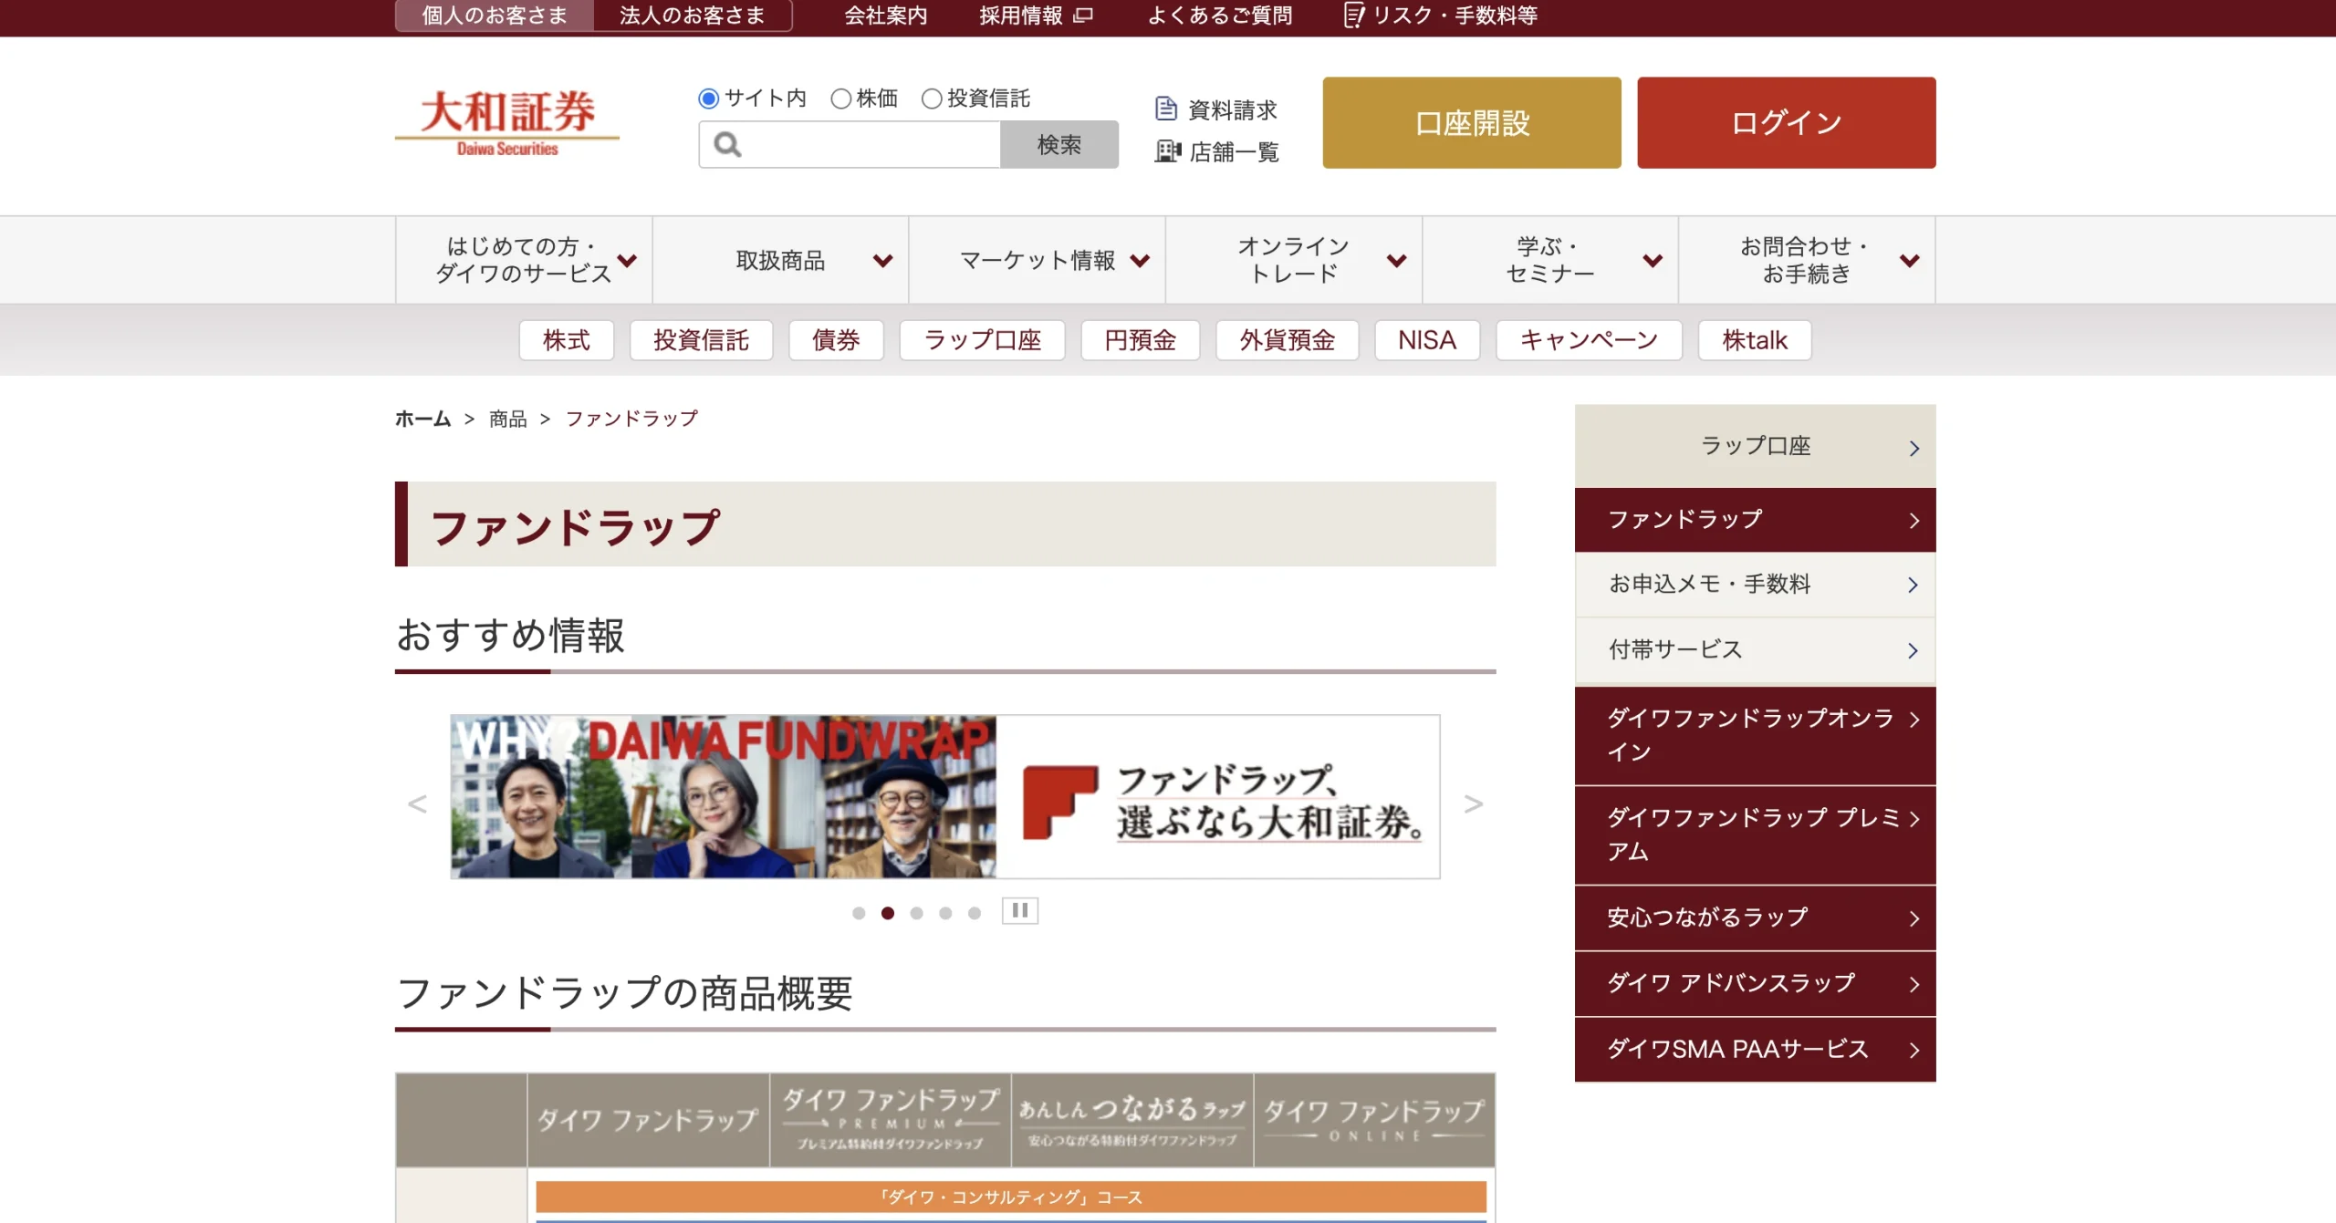Jump to first carousel slide dot
This screenshot has width=2336, height=1223.
(x=859, y=913)
